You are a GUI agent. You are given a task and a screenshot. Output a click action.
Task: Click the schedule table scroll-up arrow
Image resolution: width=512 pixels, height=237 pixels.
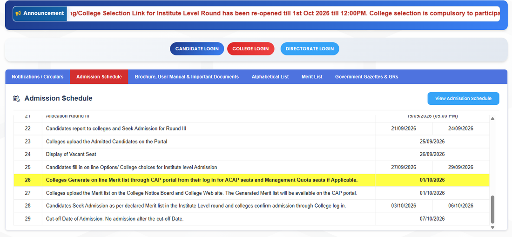click(493, 118)
